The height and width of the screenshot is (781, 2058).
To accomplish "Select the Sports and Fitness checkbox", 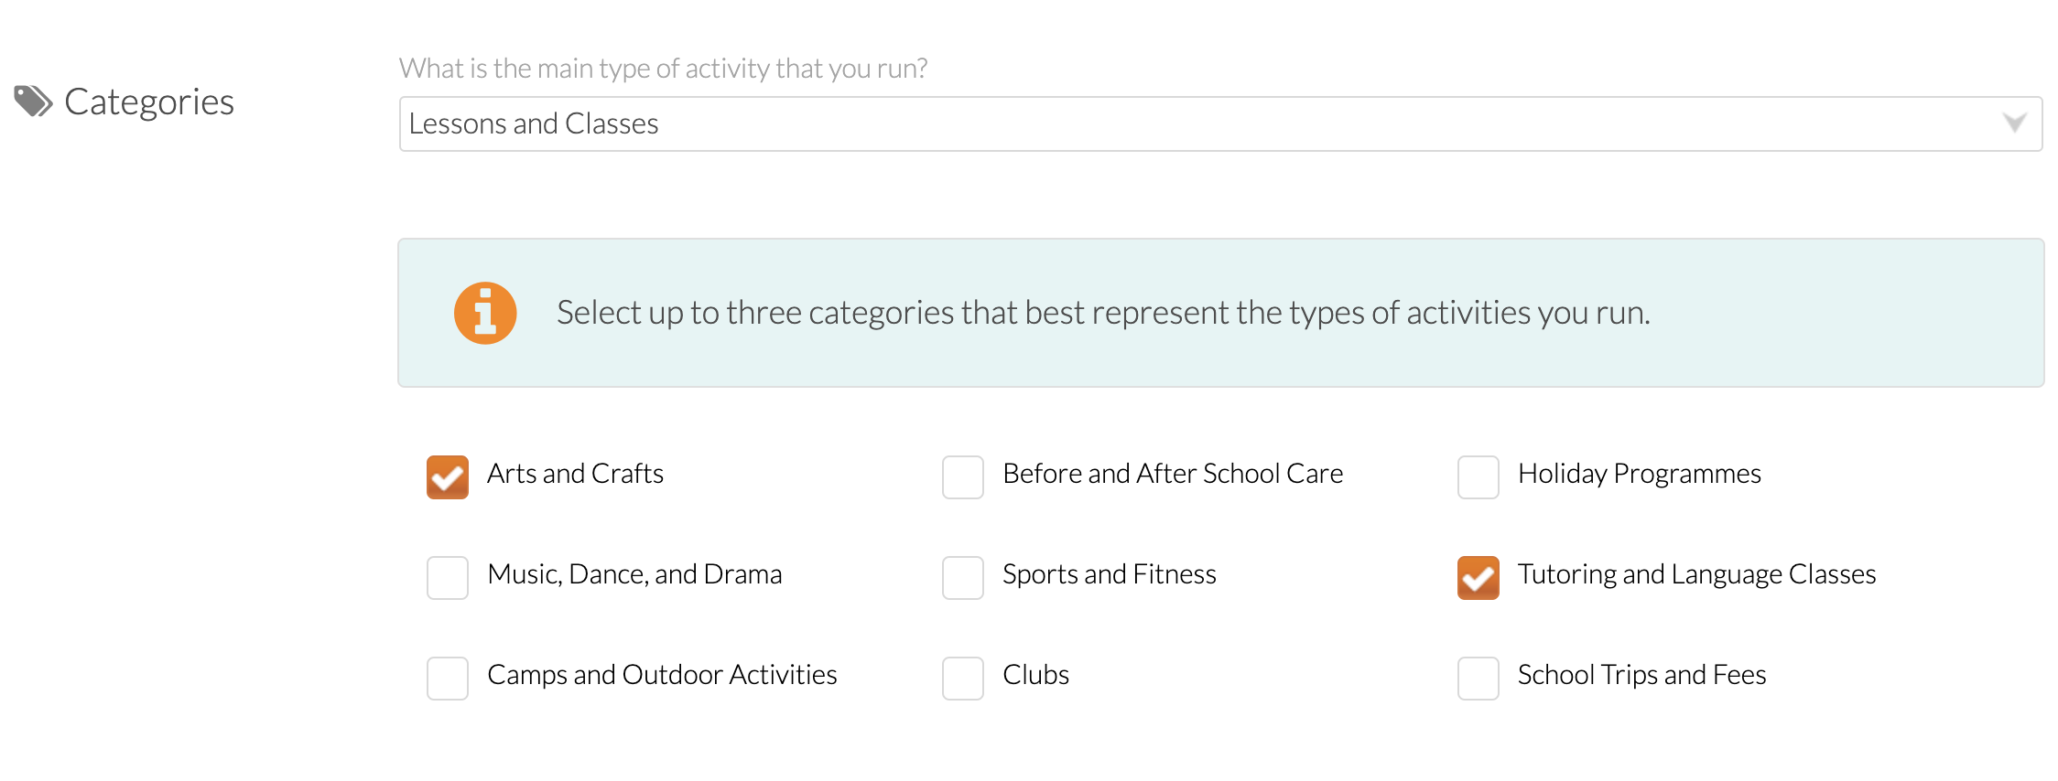I will click(x=963, y=578).
